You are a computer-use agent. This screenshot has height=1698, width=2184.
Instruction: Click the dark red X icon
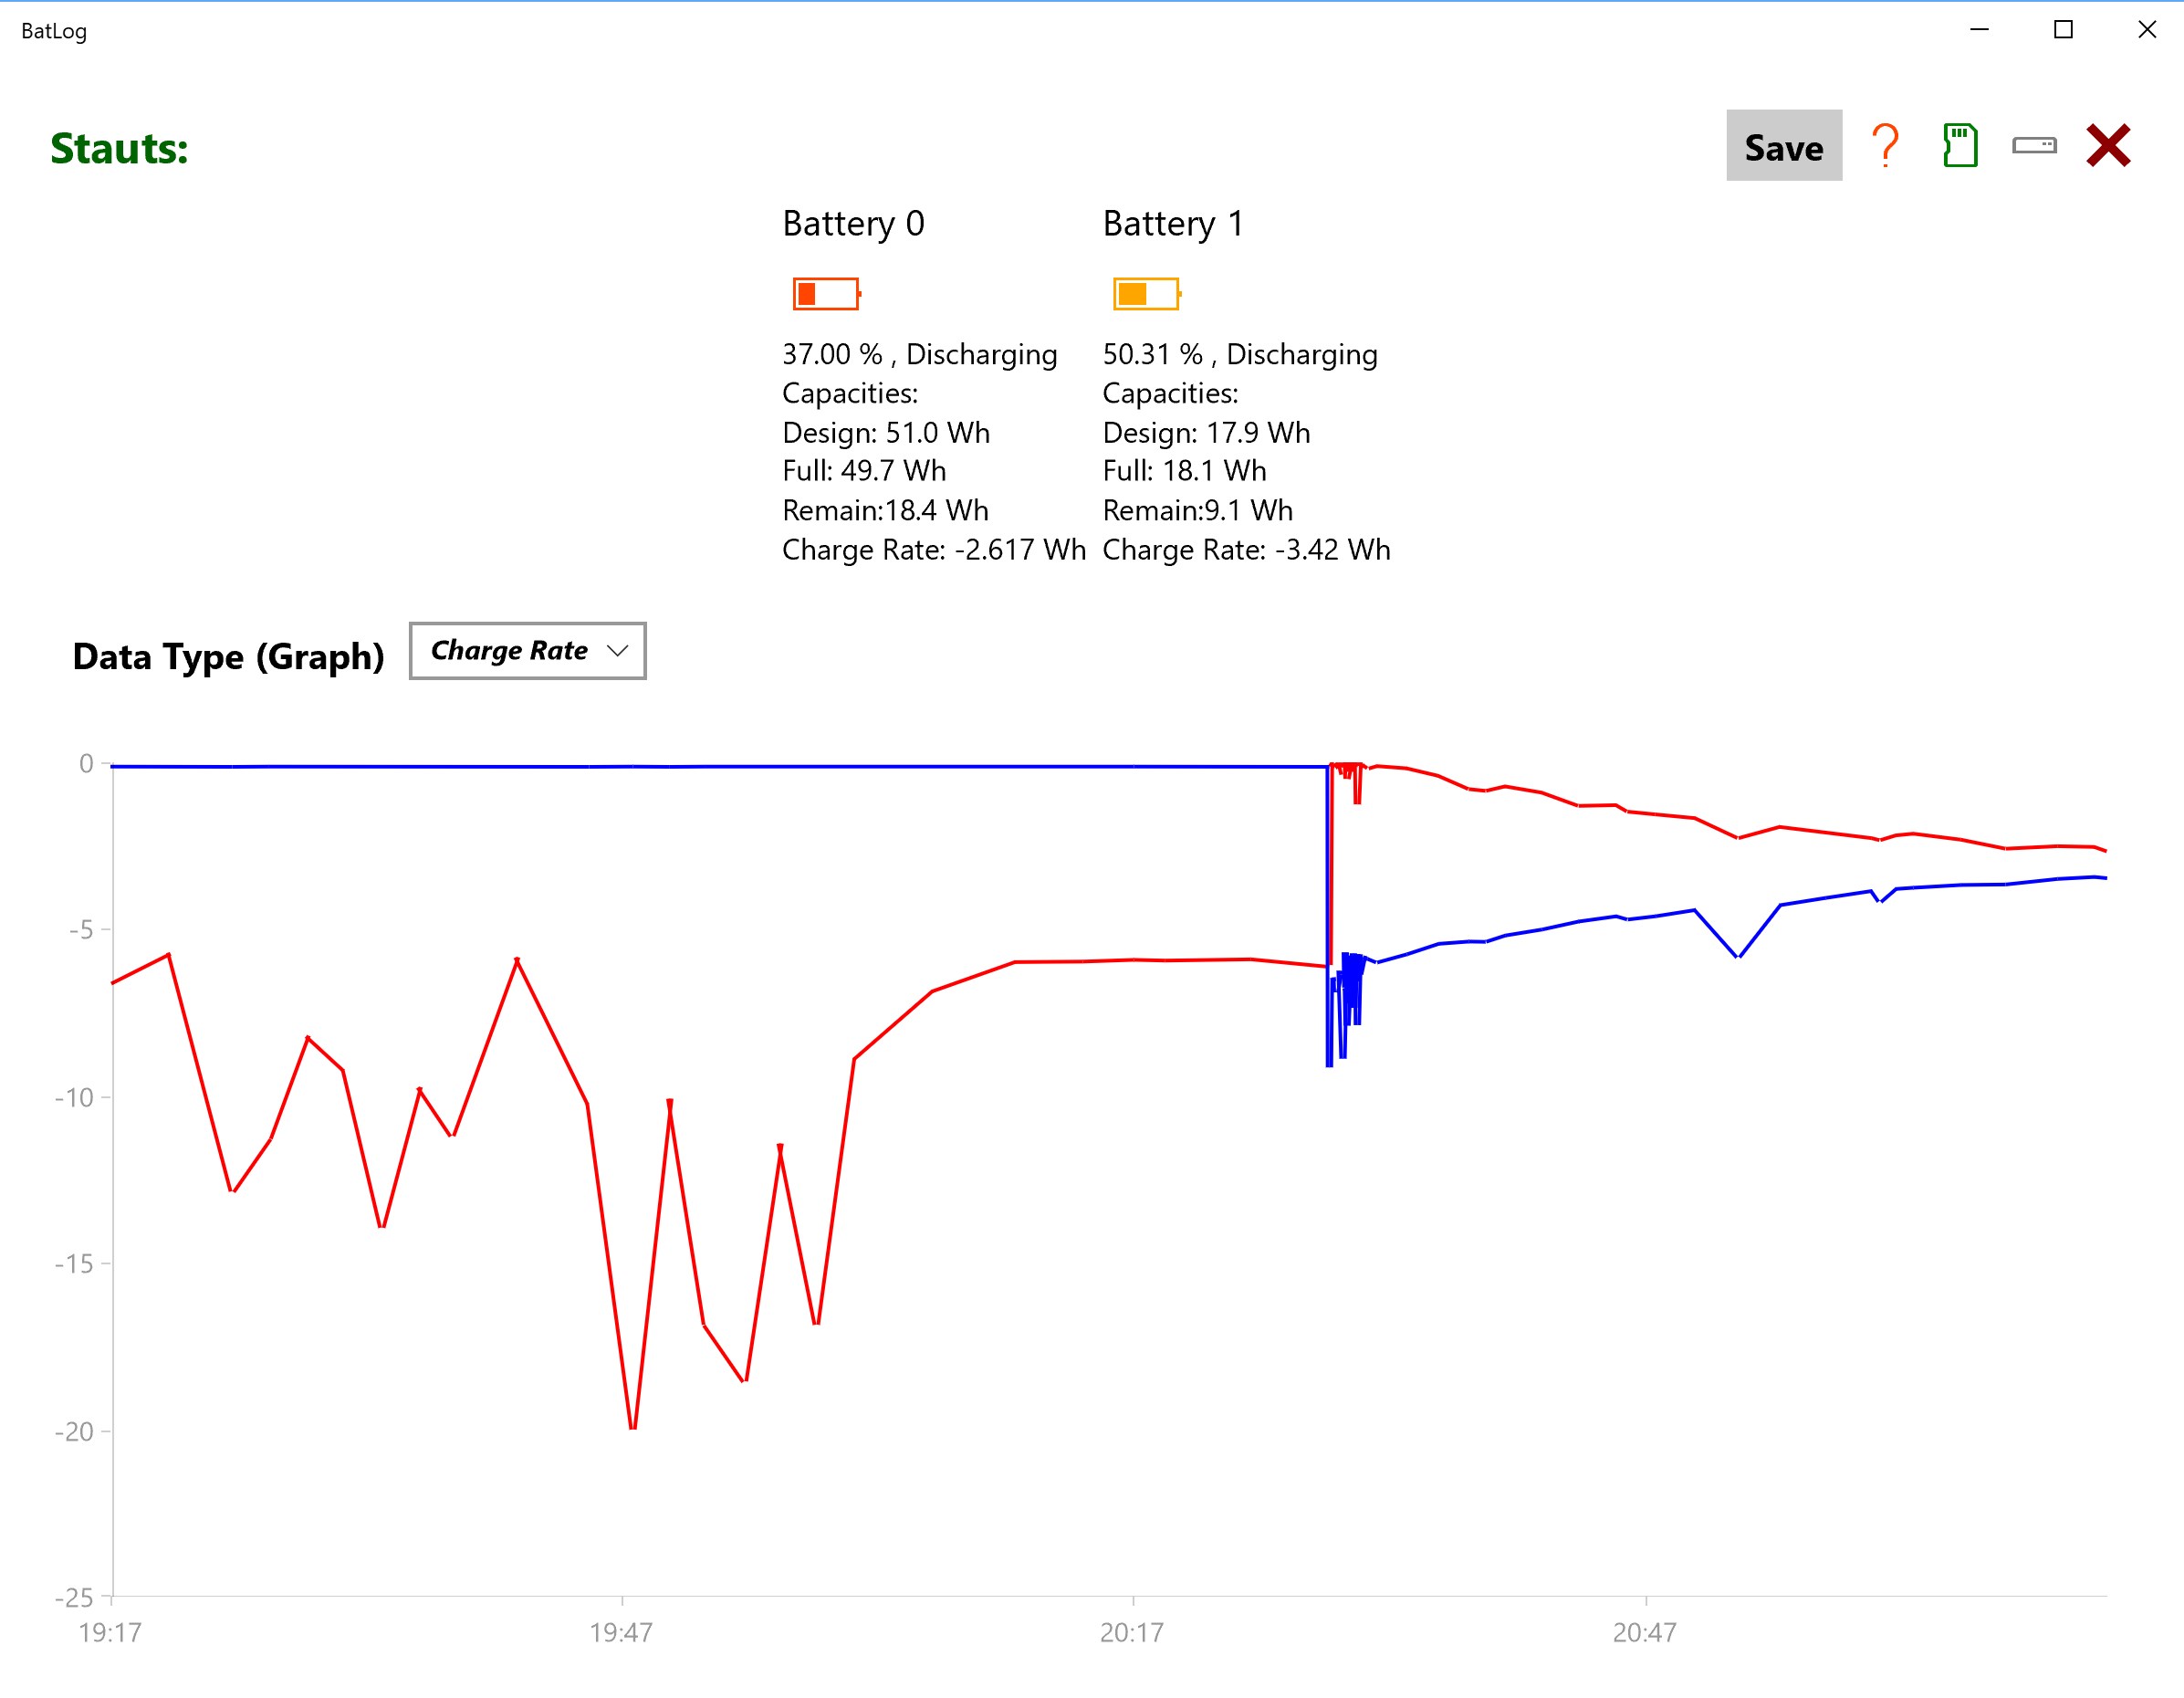[2108, 146]
